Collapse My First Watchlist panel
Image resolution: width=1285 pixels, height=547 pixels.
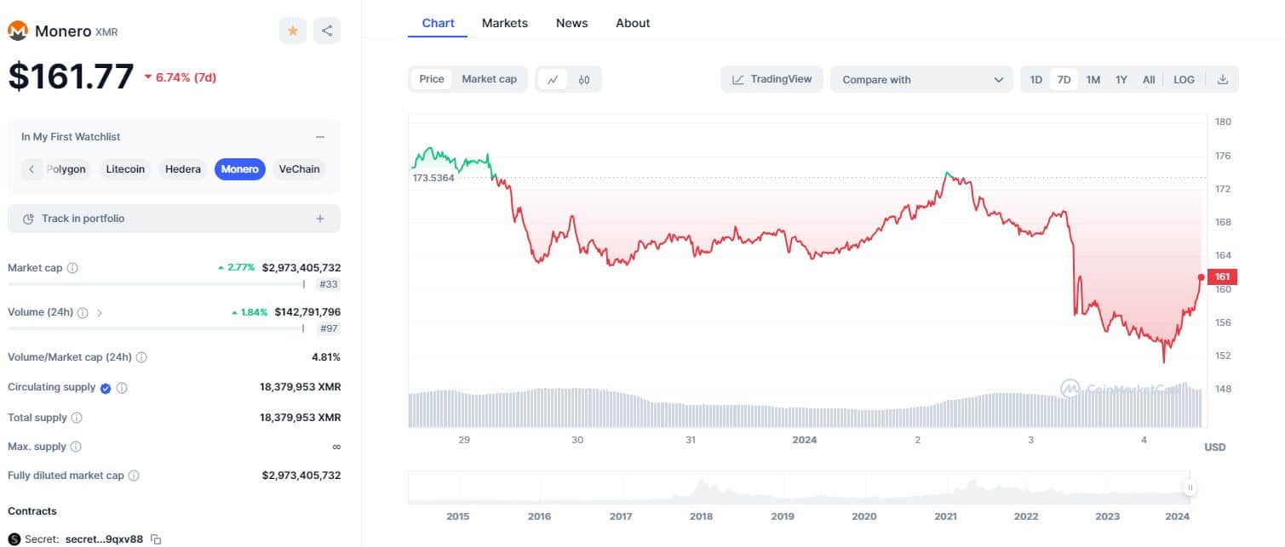(x=320, y=137)
